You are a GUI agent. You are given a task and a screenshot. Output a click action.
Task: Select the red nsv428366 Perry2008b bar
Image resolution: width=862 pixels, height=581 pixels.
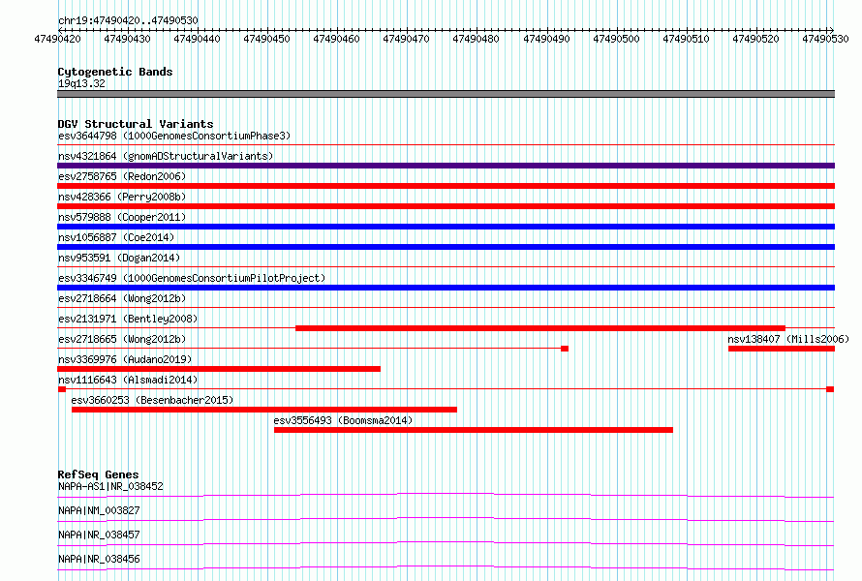click(446, 206)
